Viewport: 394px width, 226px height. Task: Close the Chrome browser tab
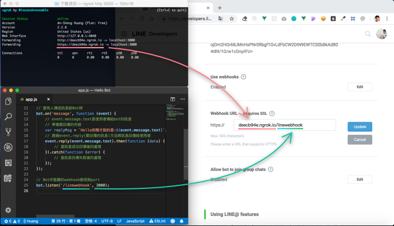coord(208,8)
